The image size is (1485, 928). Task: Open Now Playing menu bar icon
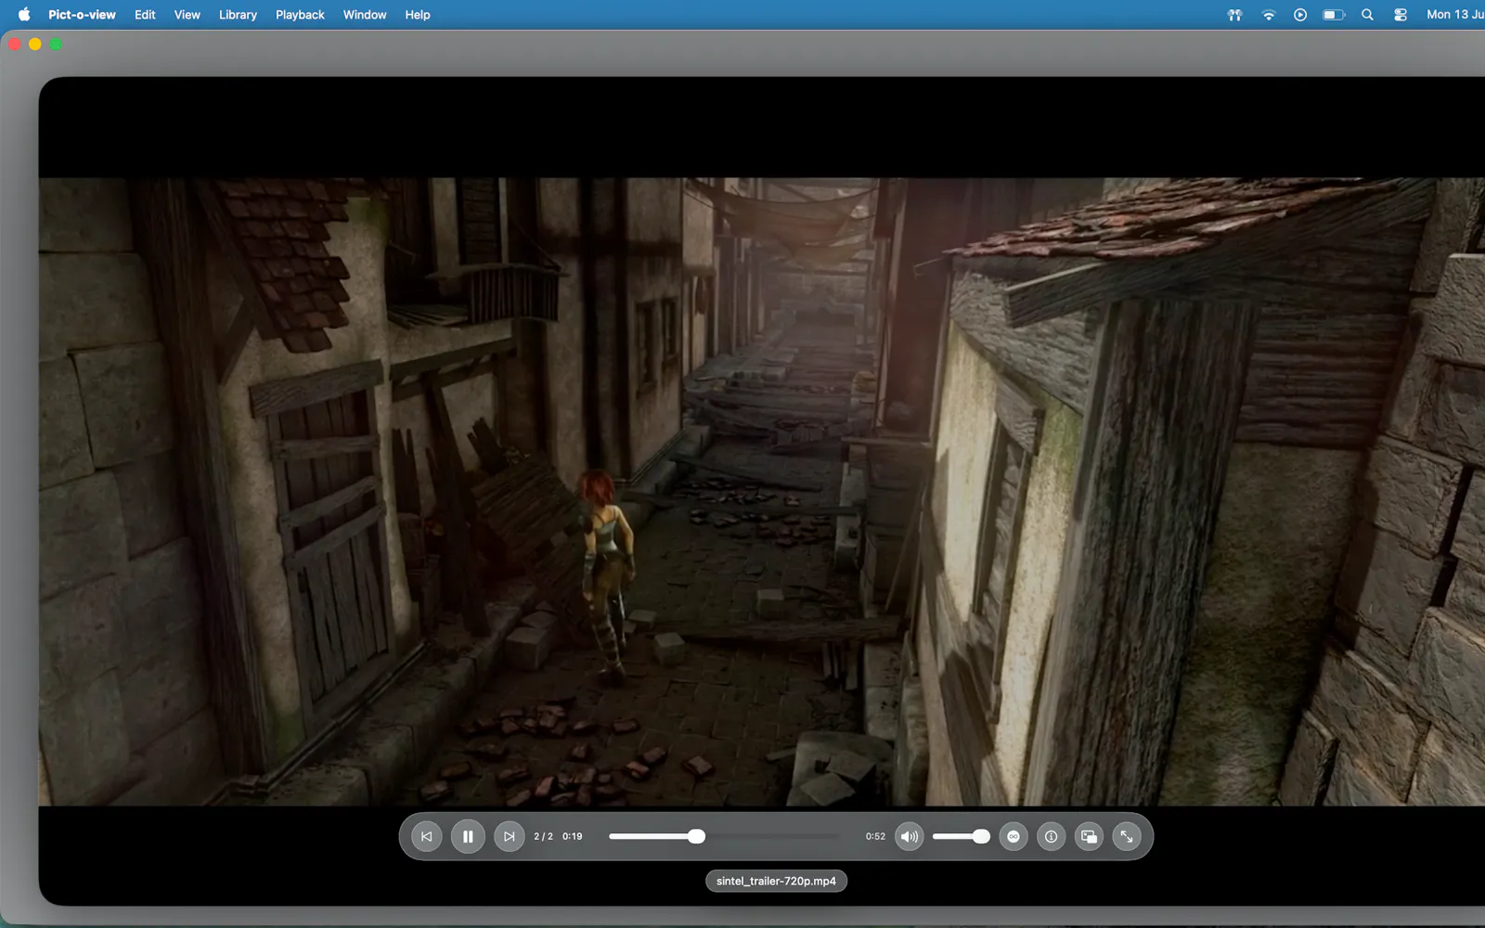click(1300, 15)
